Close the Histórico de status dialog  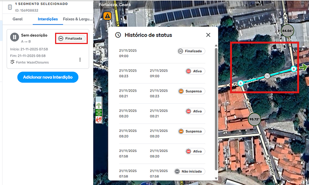tap(208, 35)
